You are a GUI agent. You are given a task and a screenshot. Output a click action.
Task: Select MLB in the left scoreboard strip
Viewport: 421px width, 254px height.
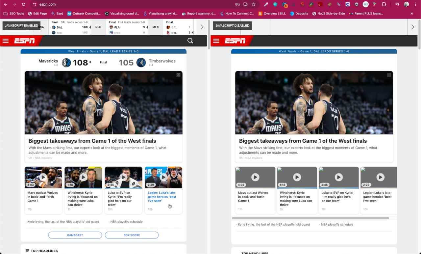point(156,27)
